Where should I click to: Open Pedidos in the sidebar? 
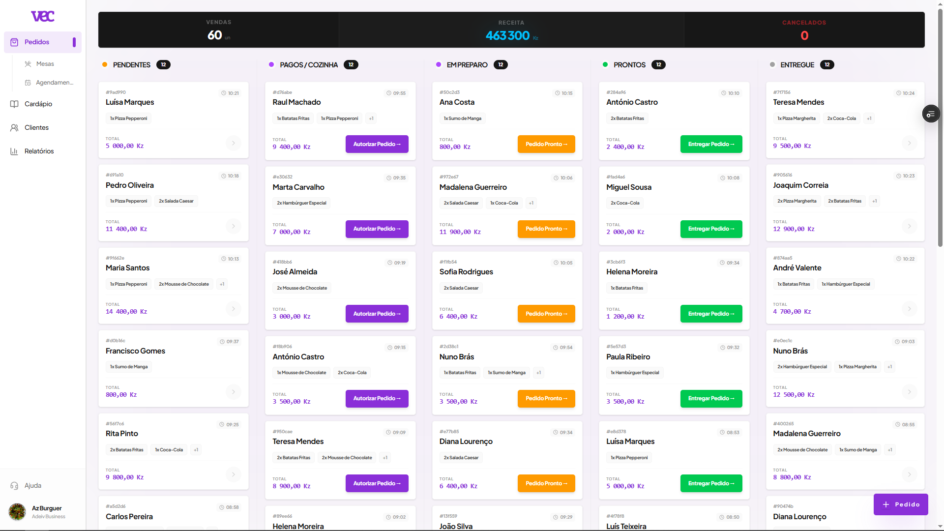pos(43,42)
